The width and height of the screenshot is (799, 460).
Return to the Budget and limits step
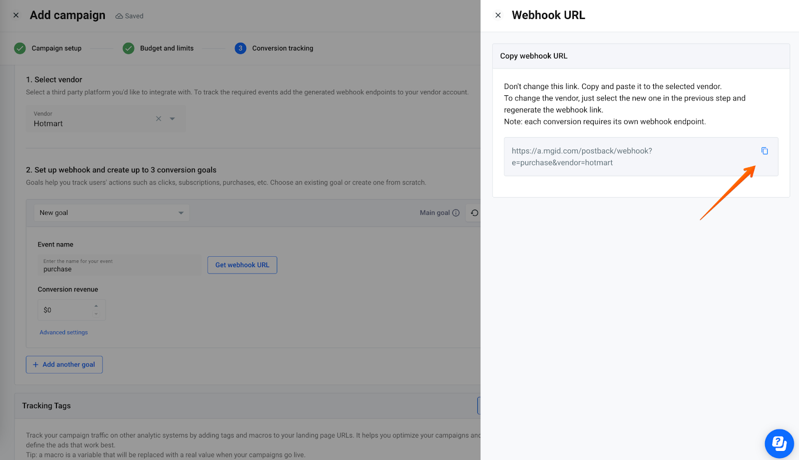pos(167,48)
